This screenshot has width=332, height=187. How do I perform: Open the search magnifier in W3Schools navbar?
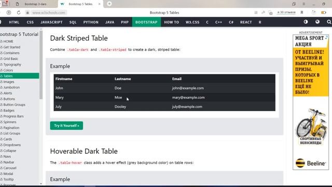point(328,22)
